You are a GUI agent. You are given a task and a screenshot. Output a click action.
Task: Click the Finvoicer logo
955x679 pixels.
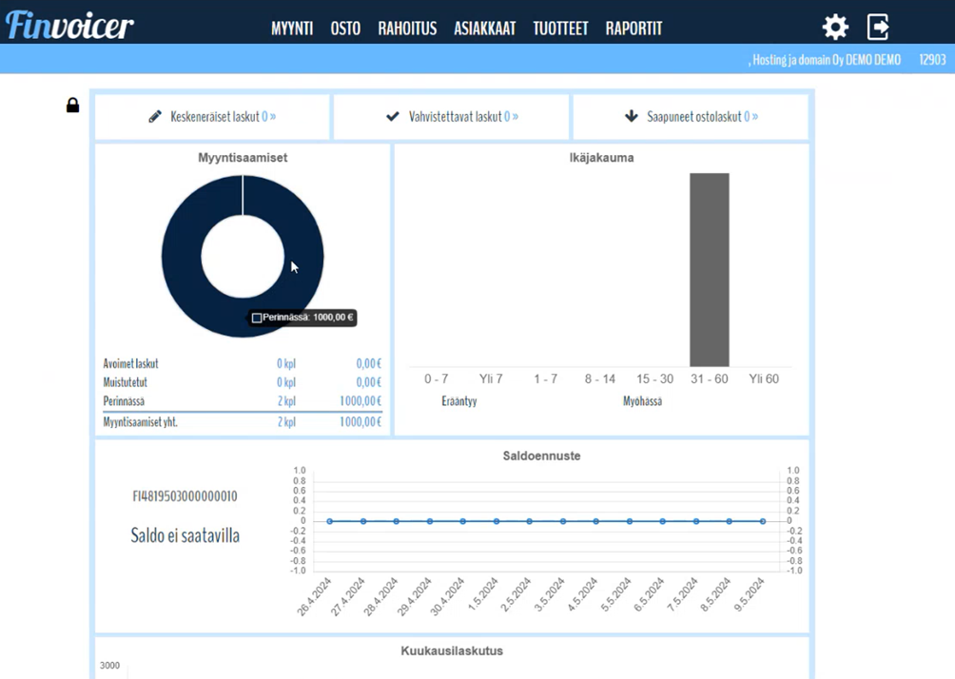coord(69,26)
